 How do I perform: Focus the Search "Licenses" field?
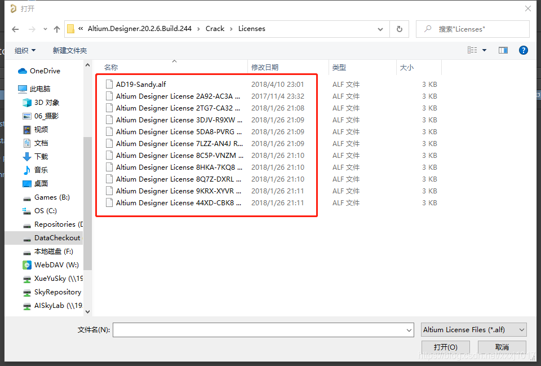[473, 29]
